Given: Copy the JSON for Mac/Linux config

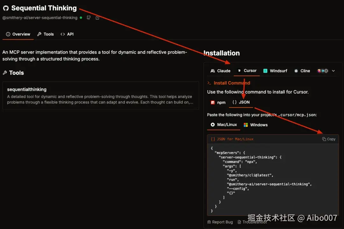Looking at the screenshot, I should (x=329, y=139).
